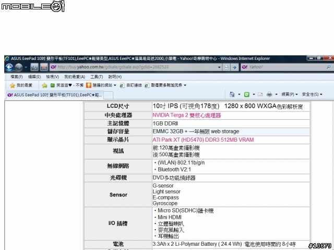Click the 顯示晶片 row header cell
Viewport: 334px width, 250px height.
[118, 140]
